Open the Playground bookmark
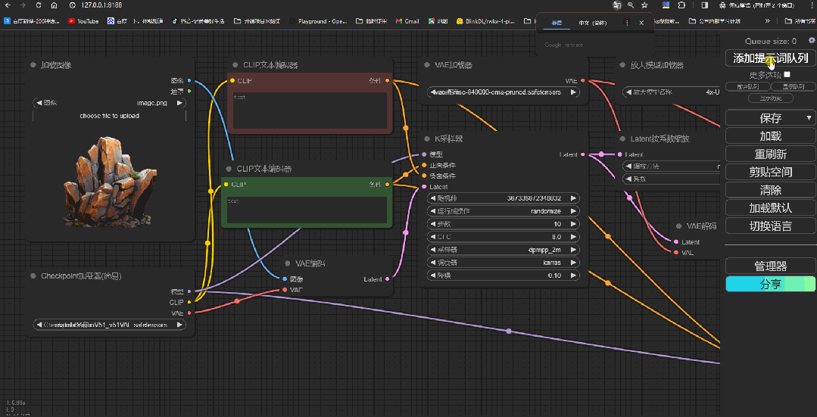Screen dimensions: 817x417 (318, 21)
